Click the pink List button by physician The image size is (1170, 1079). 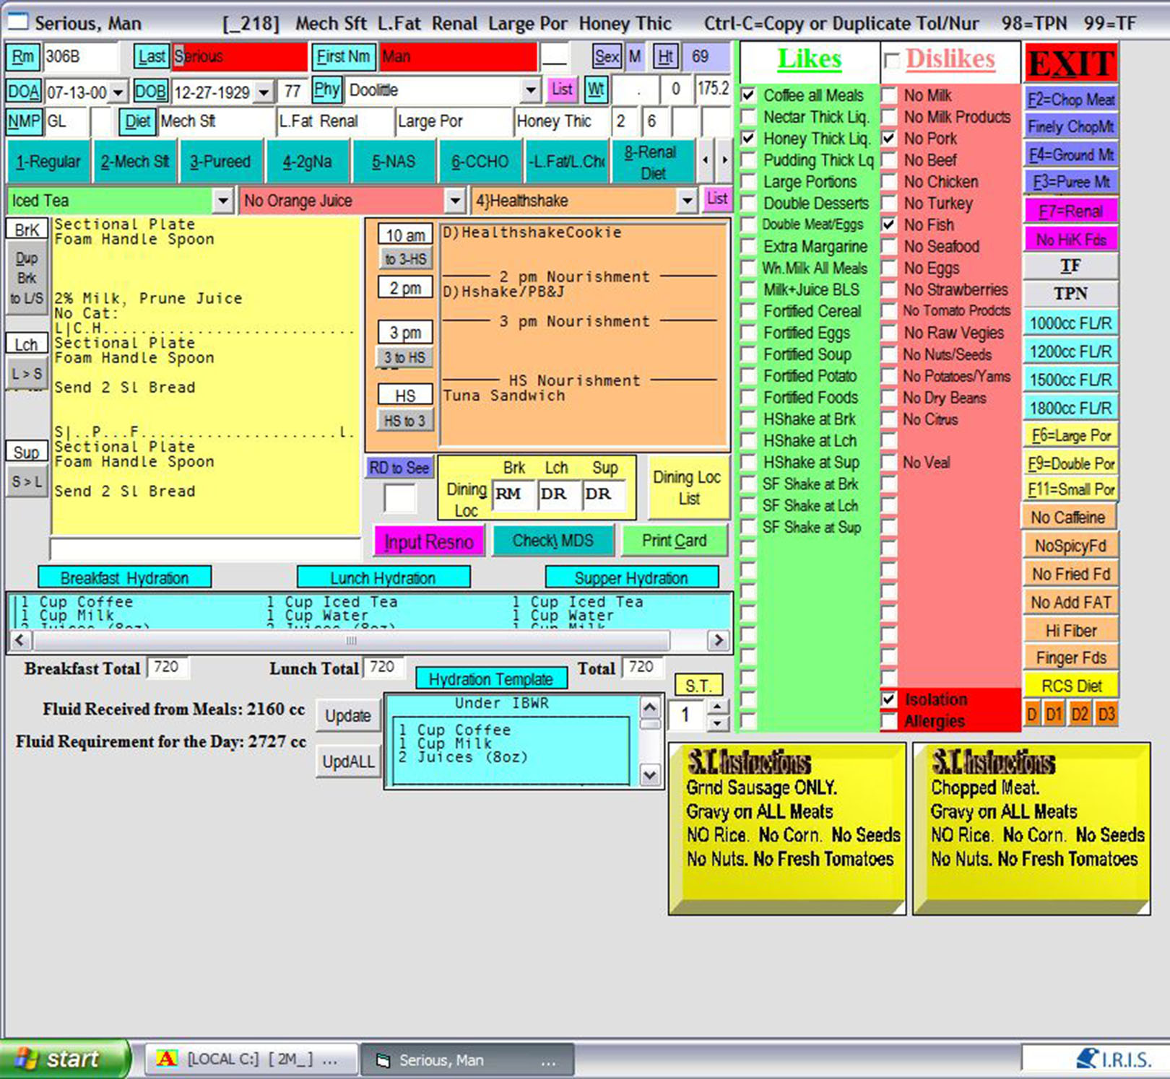point(562,89)
